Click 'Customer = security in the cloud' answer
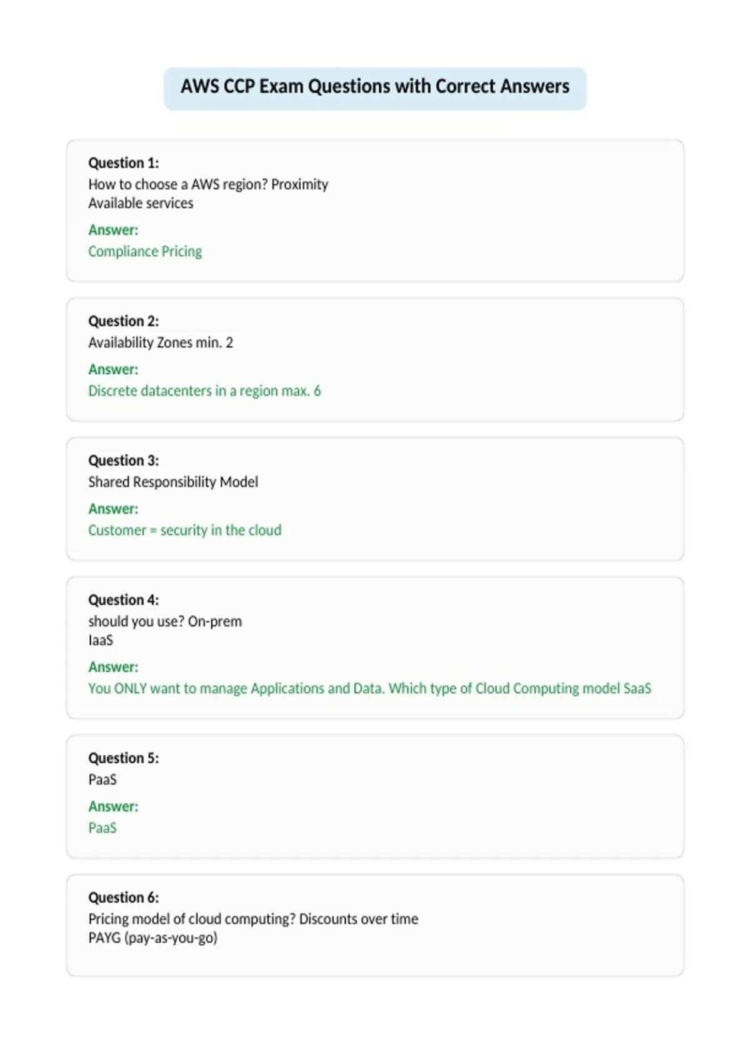The height and width of the screenshot is (1062, 750). [x=185, y=530]
